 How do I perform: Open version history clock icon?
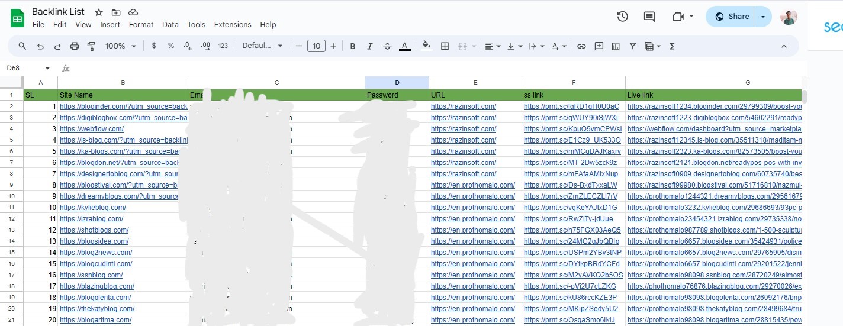[x=622, y=17]
